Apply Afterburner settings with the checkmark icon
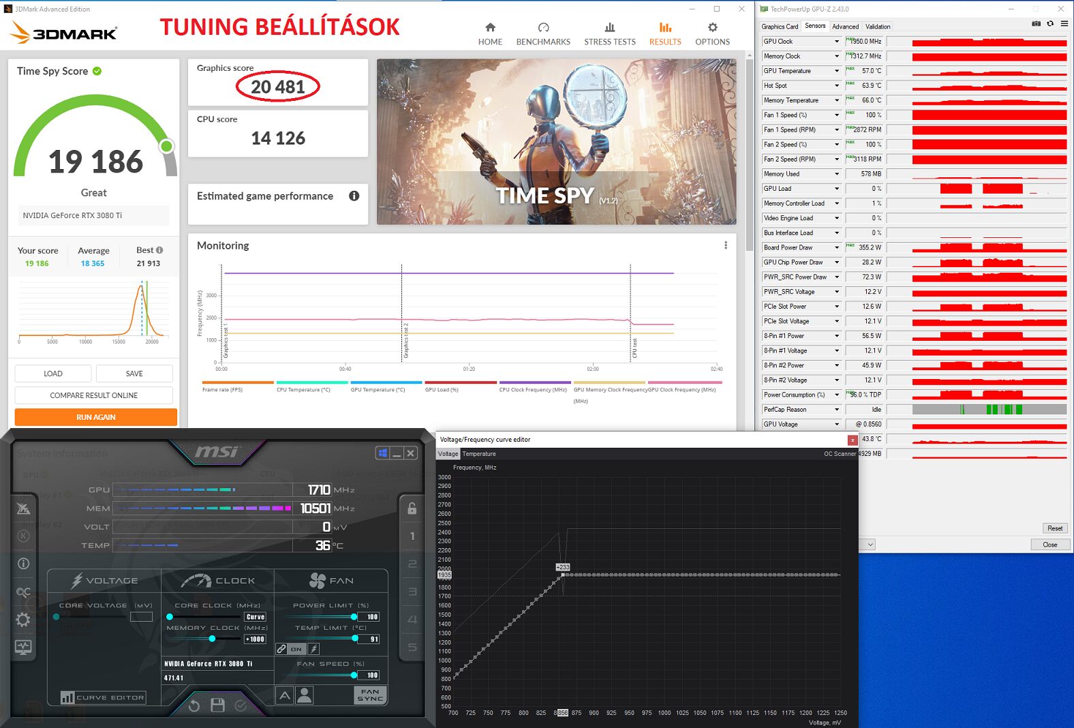The width and height of the screenshot is (1074, 728). pyautogui.click(x=241, y=706)
